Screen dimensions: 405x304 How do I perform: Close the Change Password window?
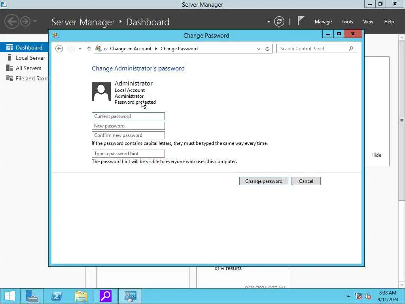[x=353, y=34]
